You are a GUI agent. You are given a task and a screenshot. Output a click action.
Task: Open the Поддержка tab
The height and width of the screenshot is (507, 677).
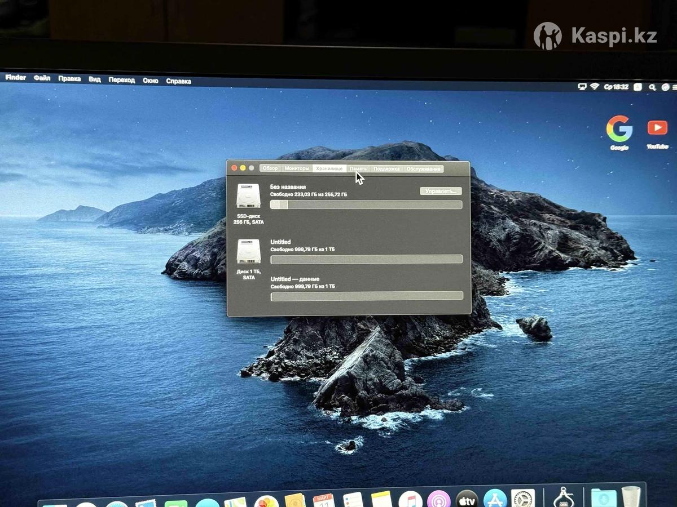tap(386, 169)
